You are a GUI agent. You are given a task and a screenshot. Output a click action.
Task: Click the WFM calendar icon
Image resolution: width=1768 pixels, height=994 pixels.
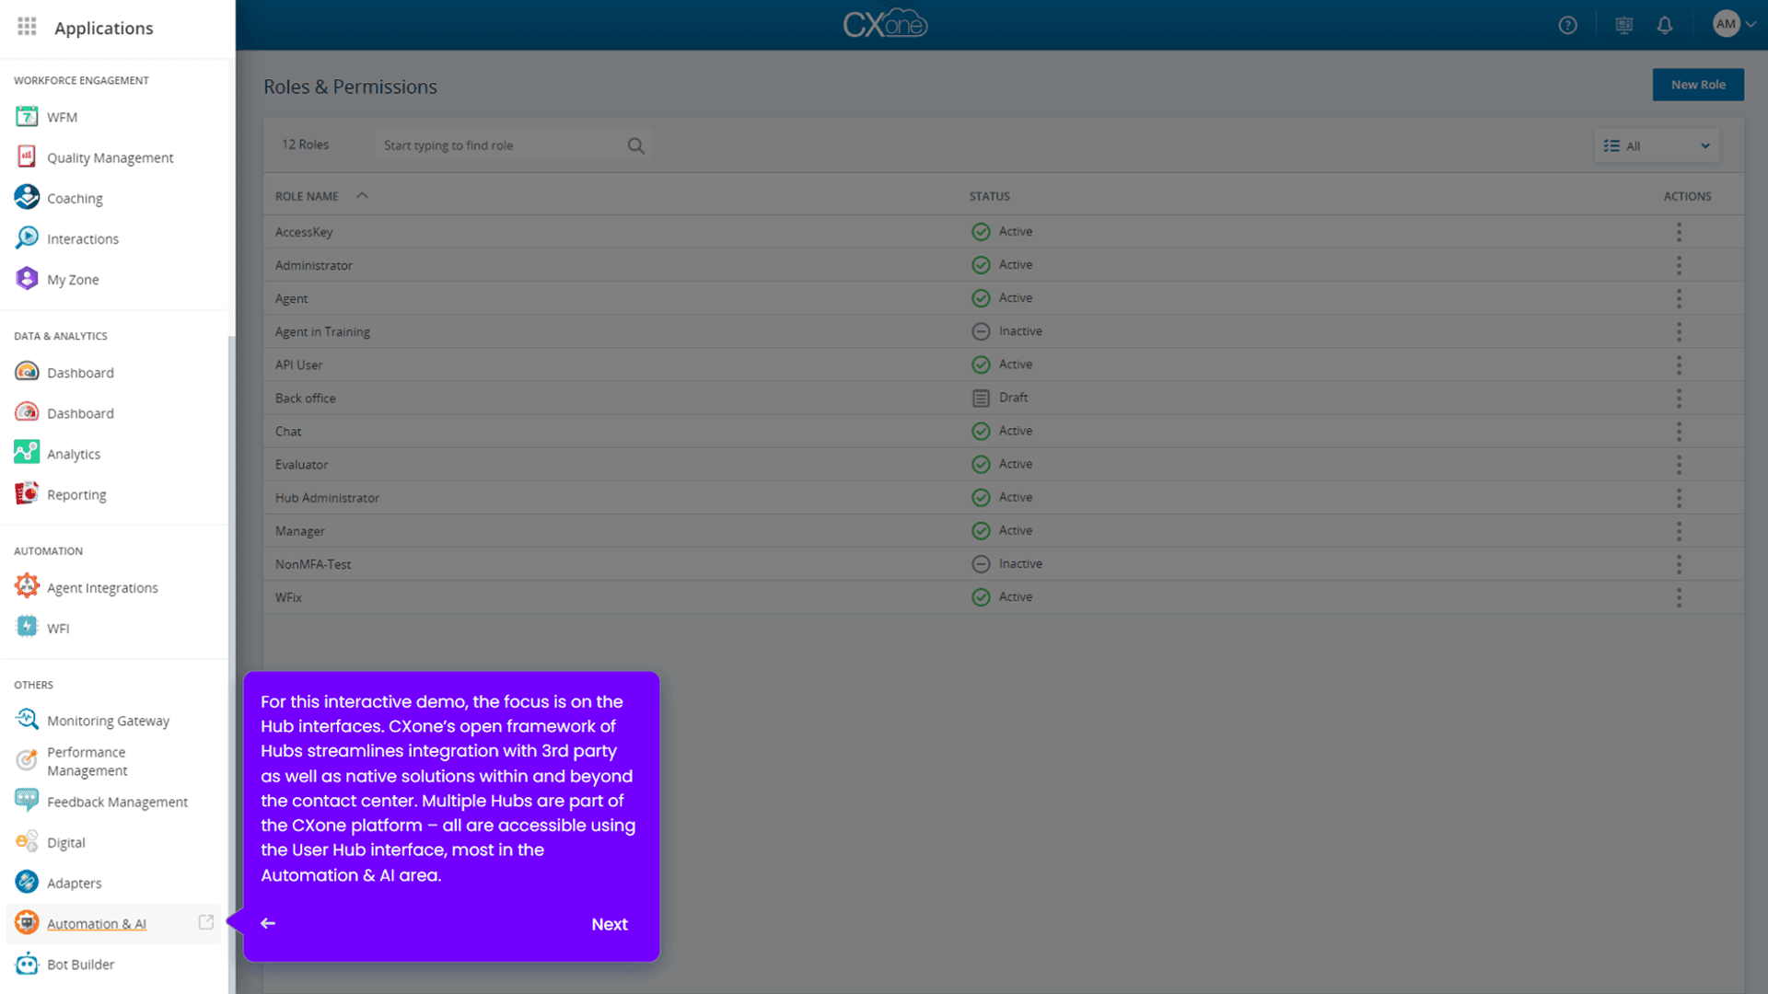(x=27, y=117)
